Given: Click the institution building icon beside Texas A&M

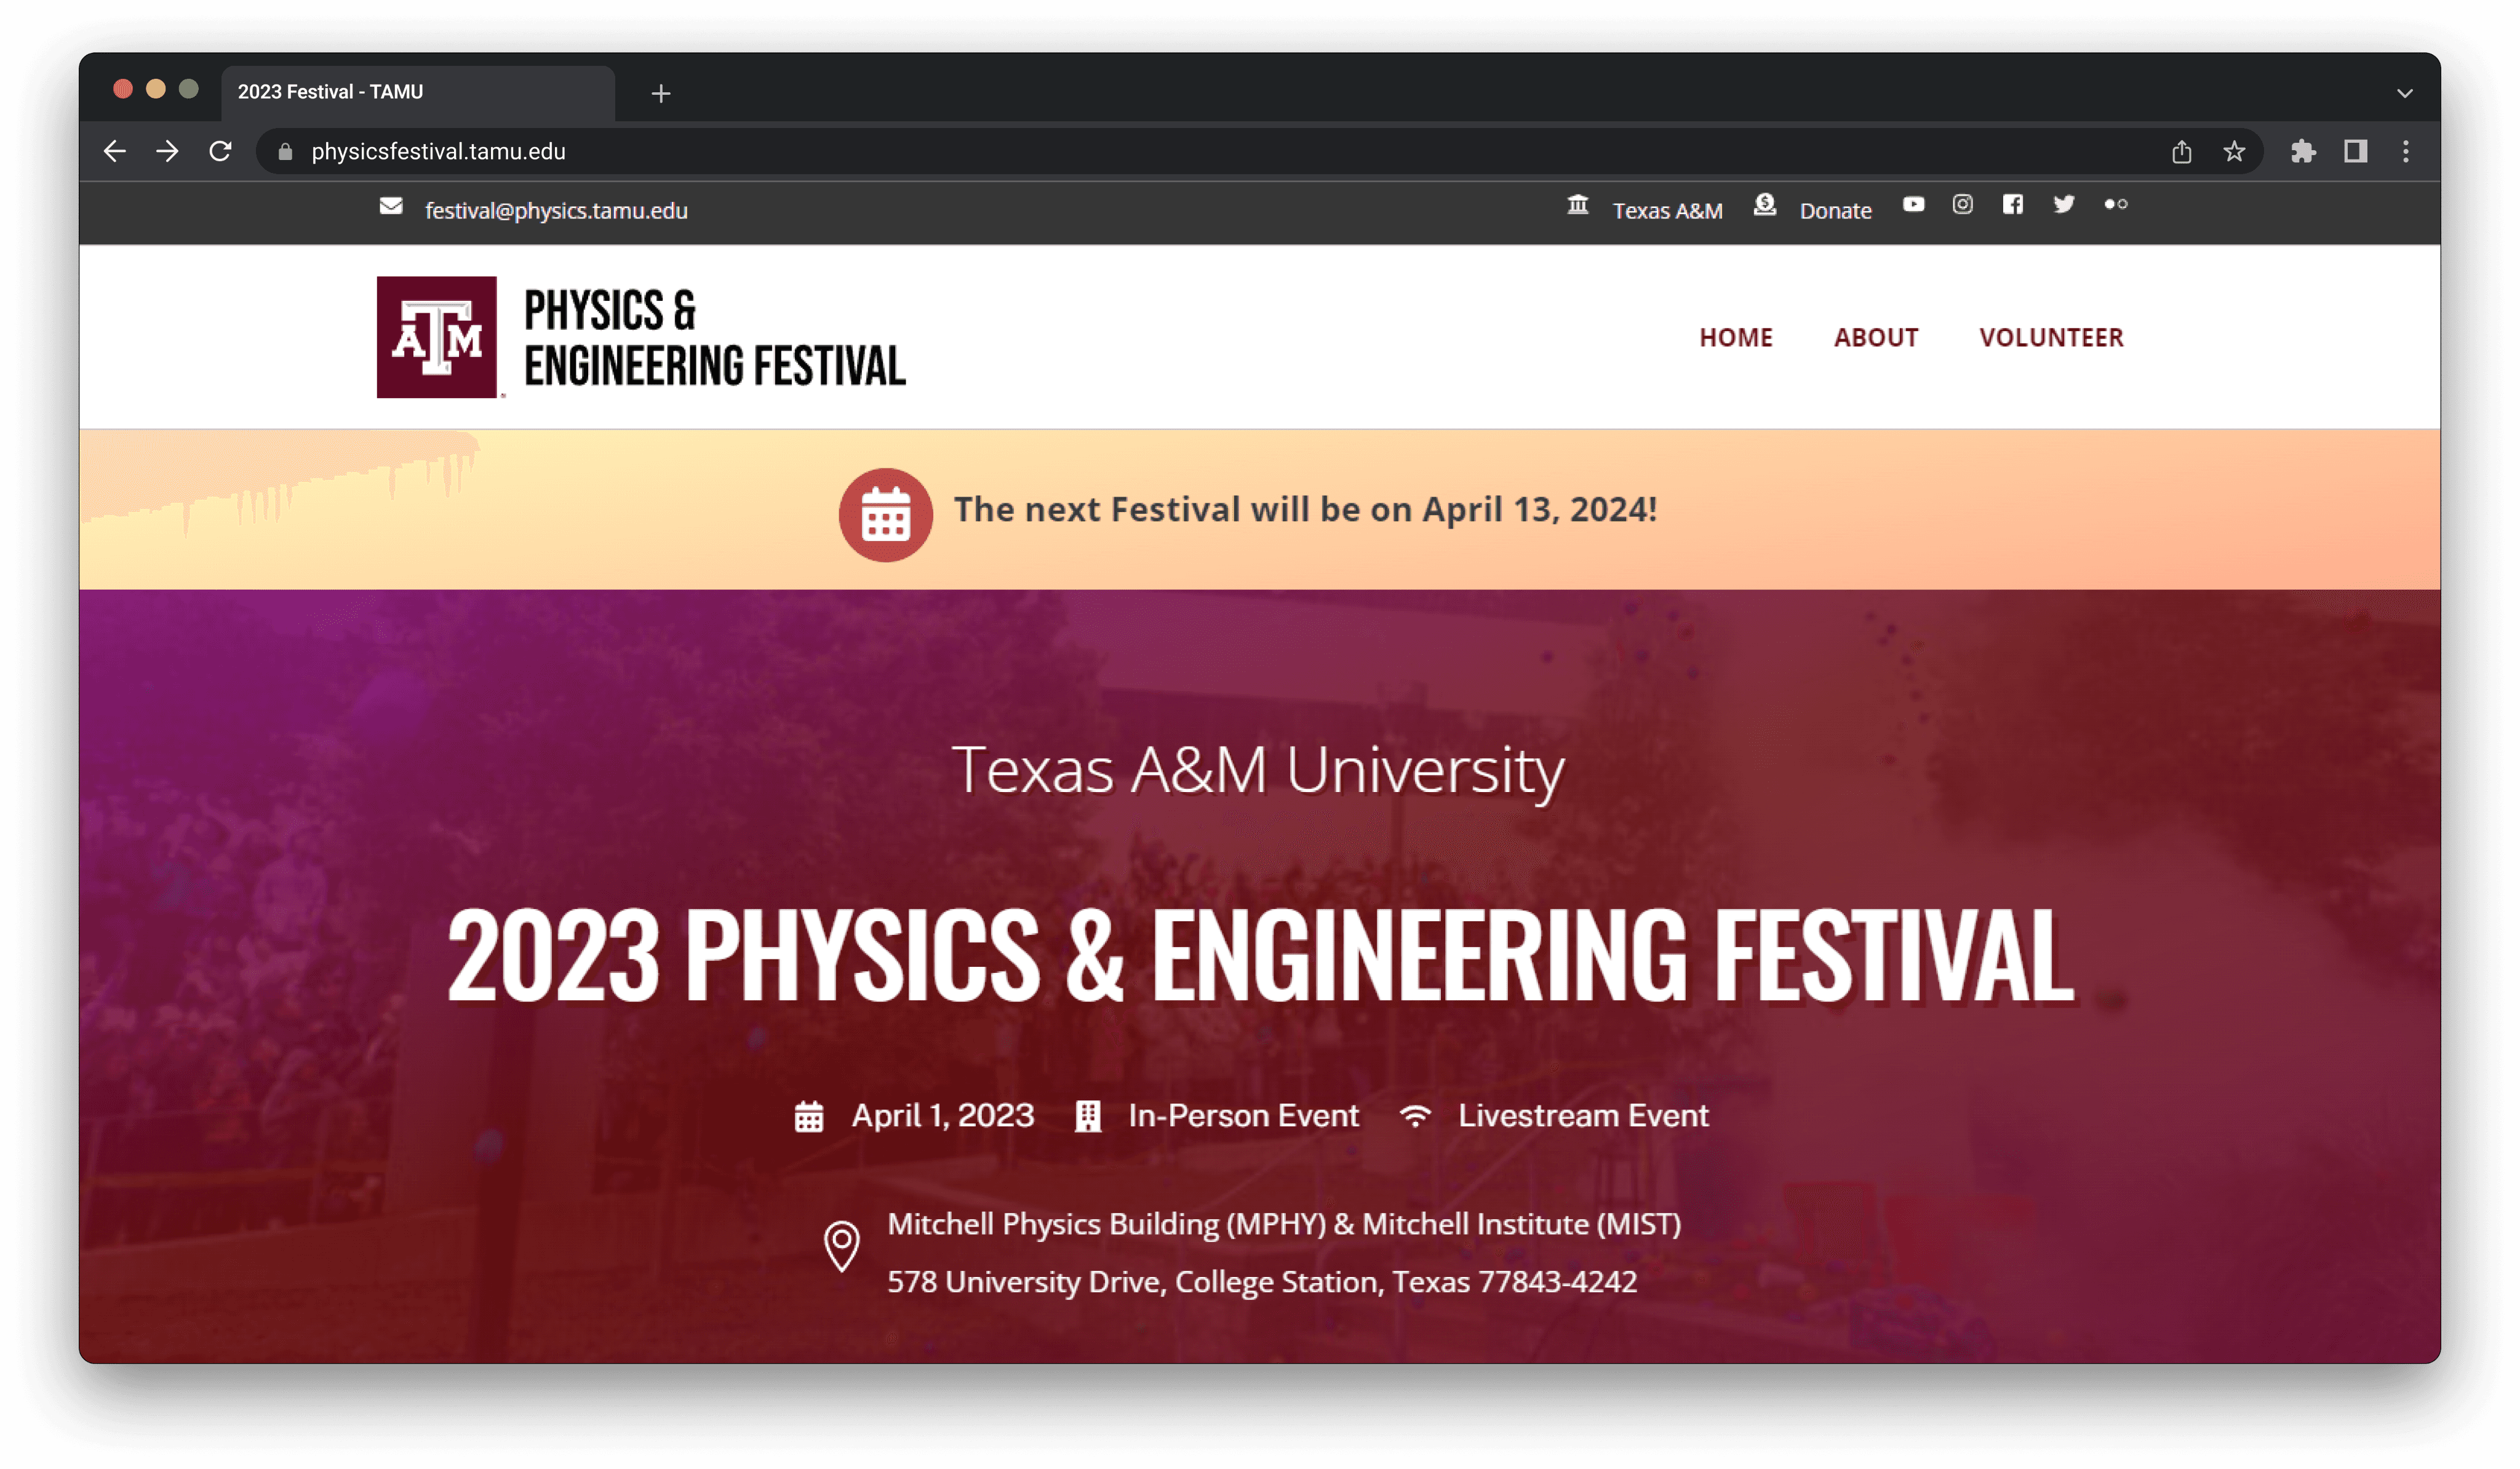Looking at the screenshot, I should click(1578, 205).
